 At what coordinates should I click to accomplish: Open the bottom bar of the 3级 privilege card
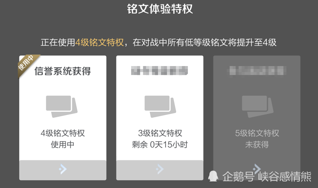pos(160,170)
